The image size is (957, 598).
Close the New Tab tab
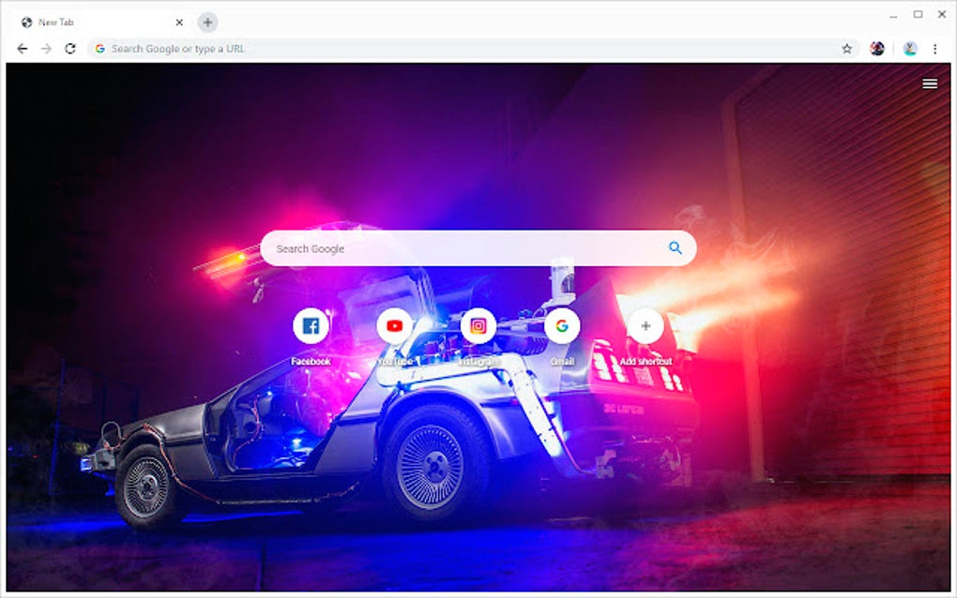(179, 22)
